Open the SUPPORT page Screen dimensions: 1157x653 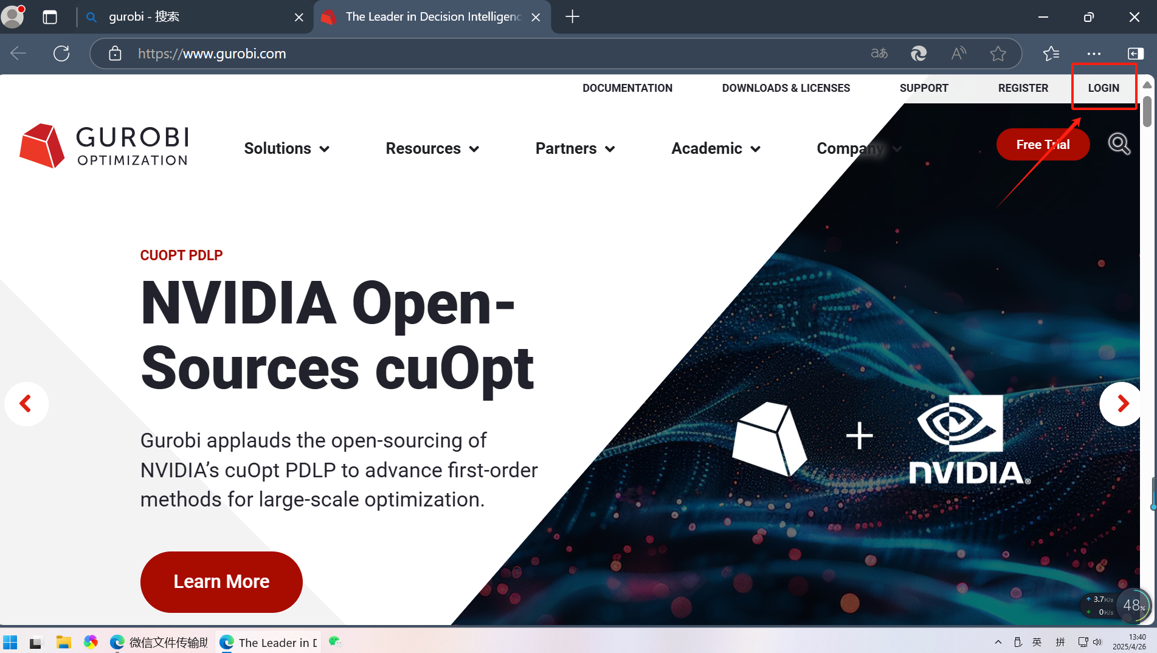coord(924,88)
